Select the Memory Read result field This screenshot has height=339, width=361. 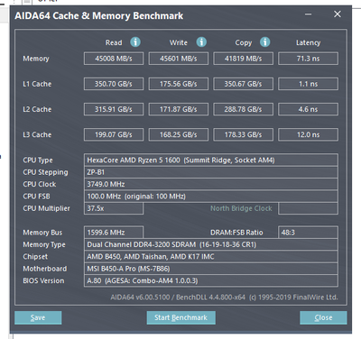(x=114, y=59)
